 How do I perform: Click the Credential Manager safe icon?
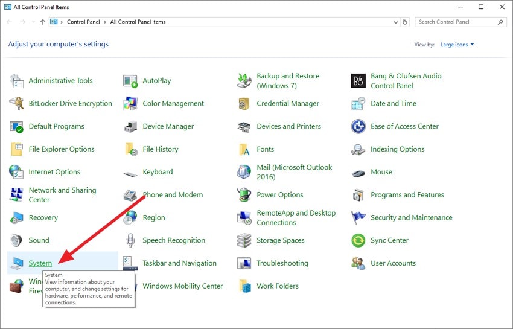(x=244, y=104)
